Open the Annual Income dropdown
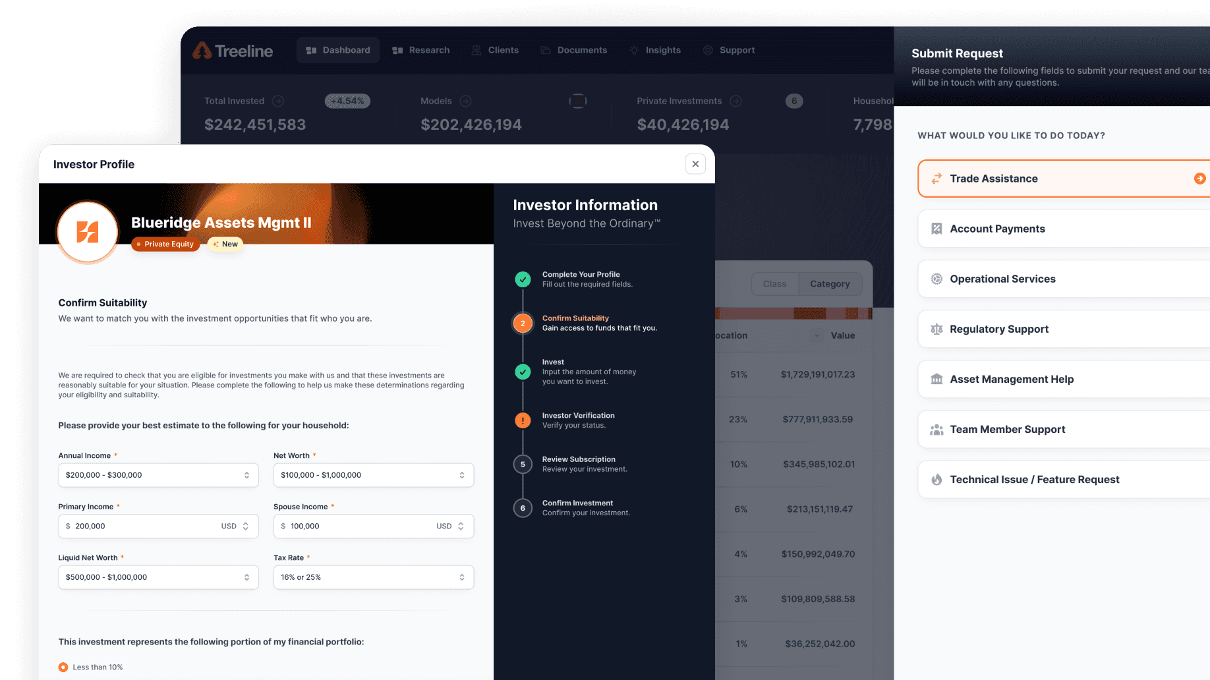Image resolution: width=1210 pixels, height=680 pixels. 158,475
